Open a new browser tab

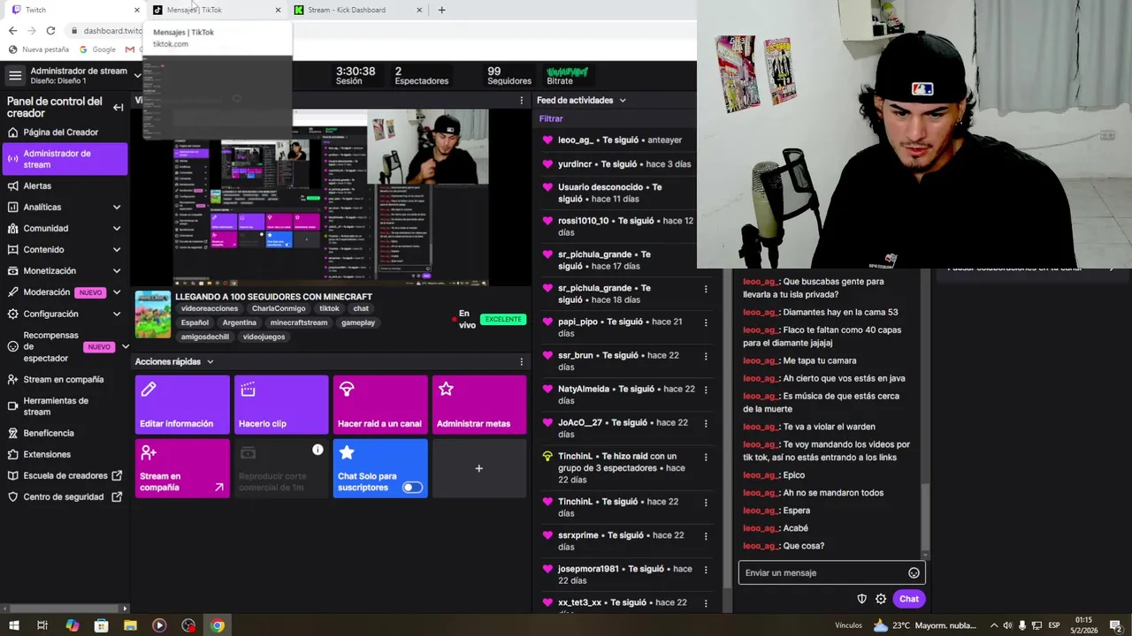point(441,10)
